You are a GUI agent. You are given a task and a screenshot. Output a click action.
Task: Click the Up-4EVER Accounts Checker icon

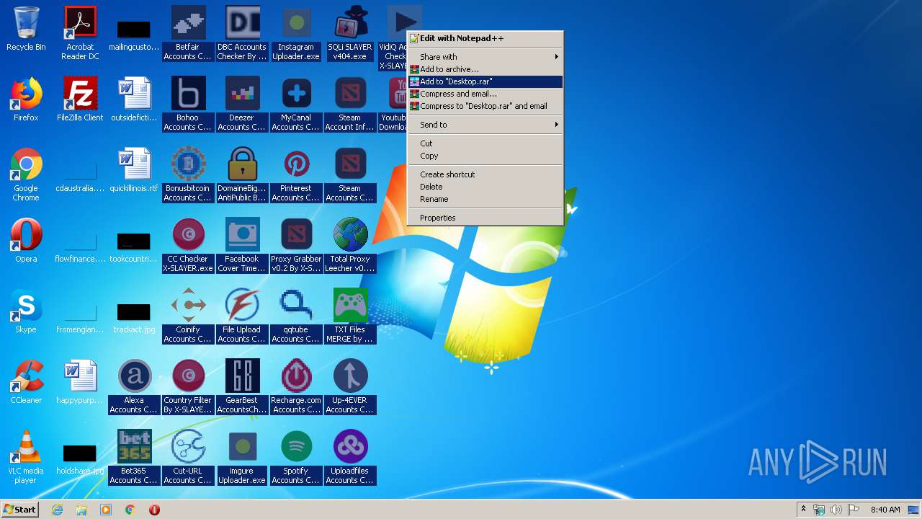pos(350,386)
